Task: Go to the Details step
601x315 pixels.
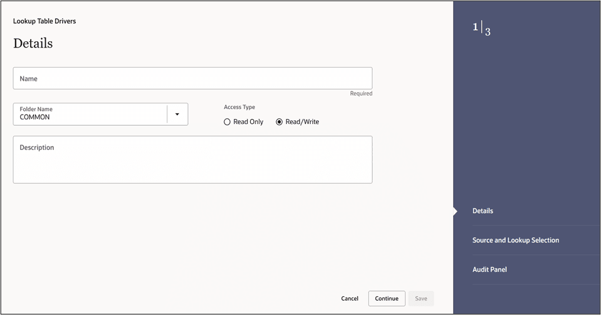Action: (x=483, y=211)
